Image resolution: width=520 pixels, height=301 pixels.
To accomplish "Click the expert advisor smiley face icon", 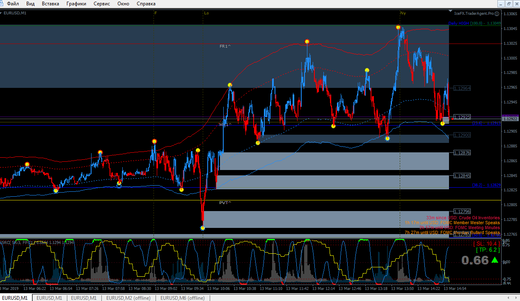I will pyautogui.click(x=497, y=13).
